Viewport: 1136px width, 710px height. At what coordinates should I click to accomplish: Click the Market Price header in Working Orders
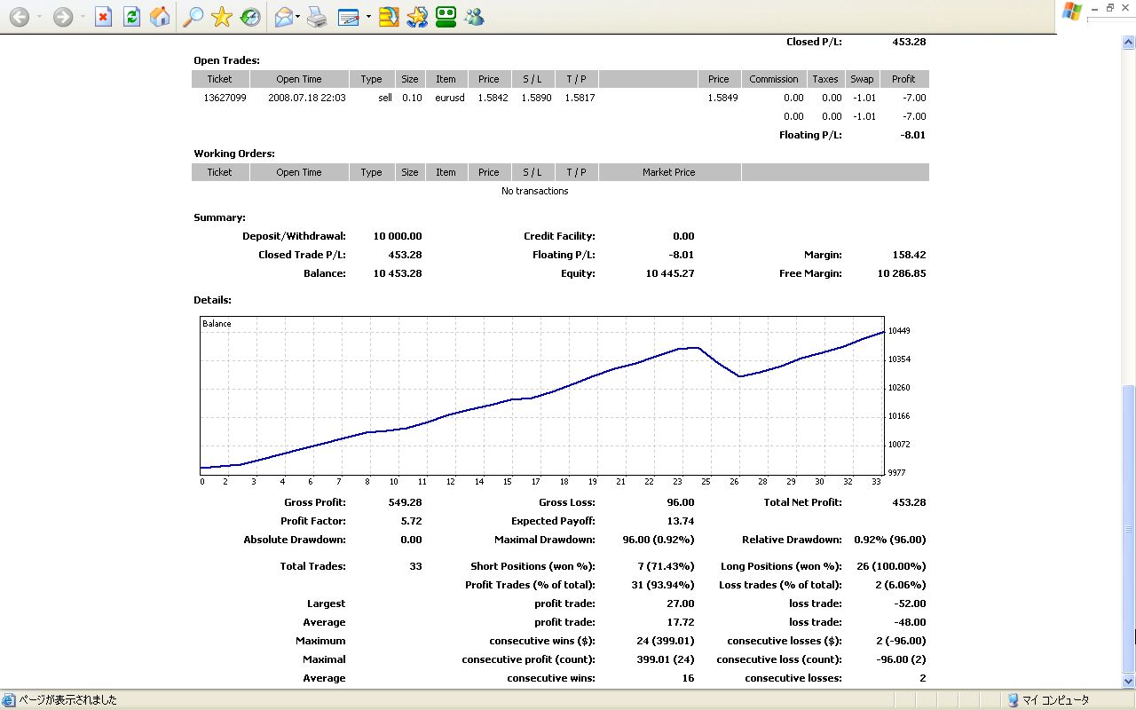668,172
